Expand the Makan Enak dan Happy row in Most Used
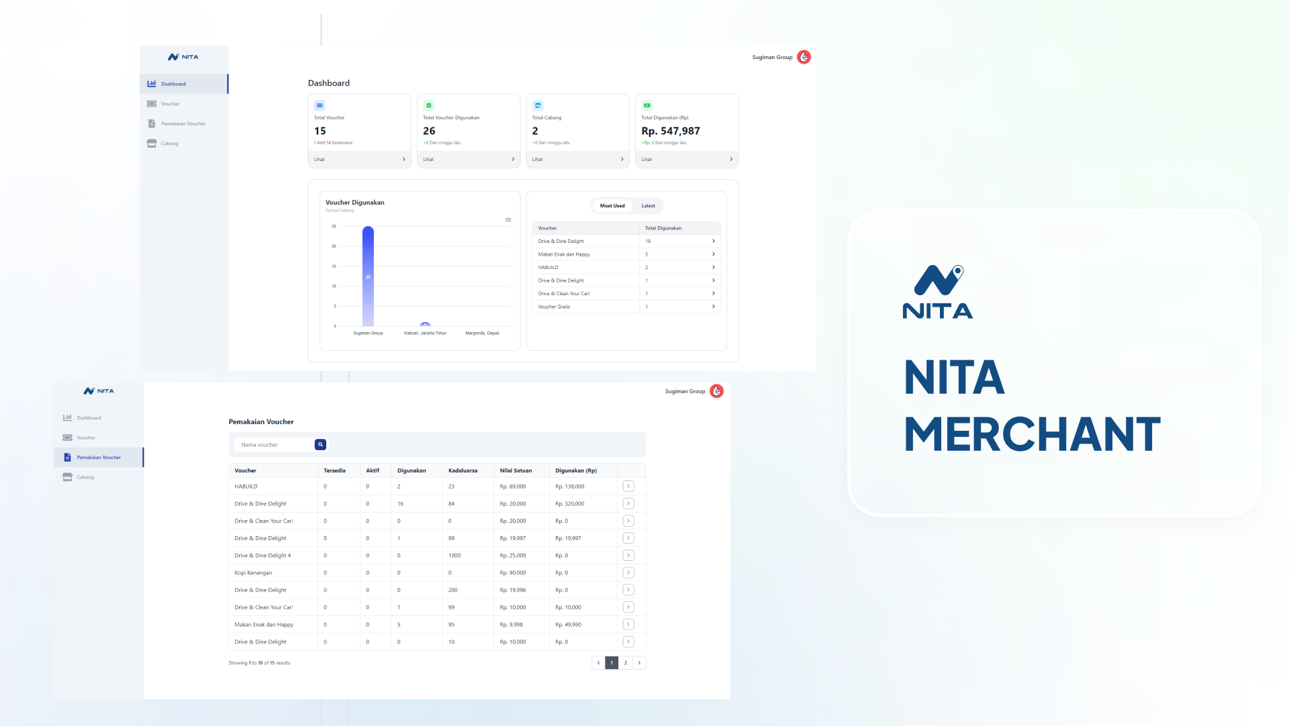Image resolution: width=1289 pixels, height=726 pixels. tap(713, 254)
